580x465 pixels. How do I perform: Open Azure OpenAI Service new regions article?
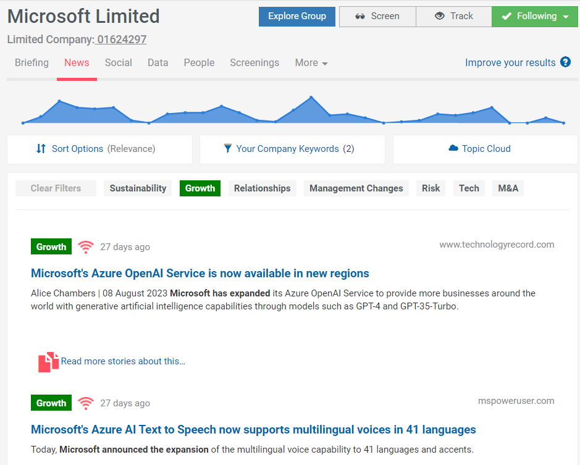pos(200,274)
